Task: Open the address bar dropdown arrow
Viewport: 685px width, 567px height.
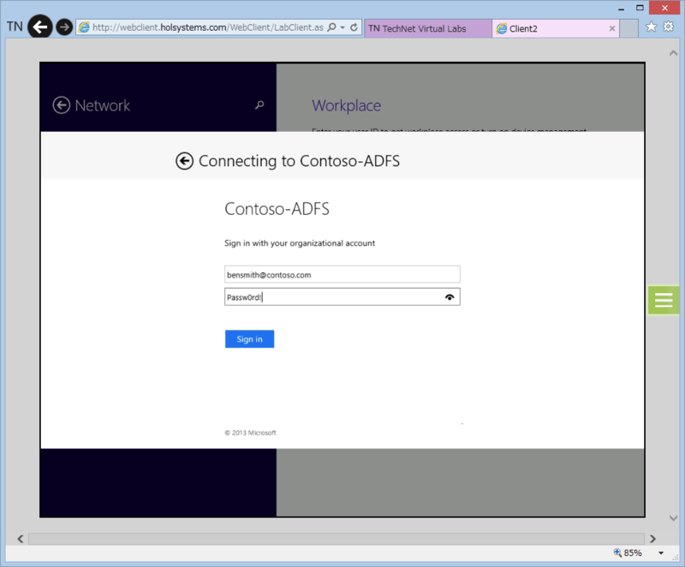Action: 342,27
